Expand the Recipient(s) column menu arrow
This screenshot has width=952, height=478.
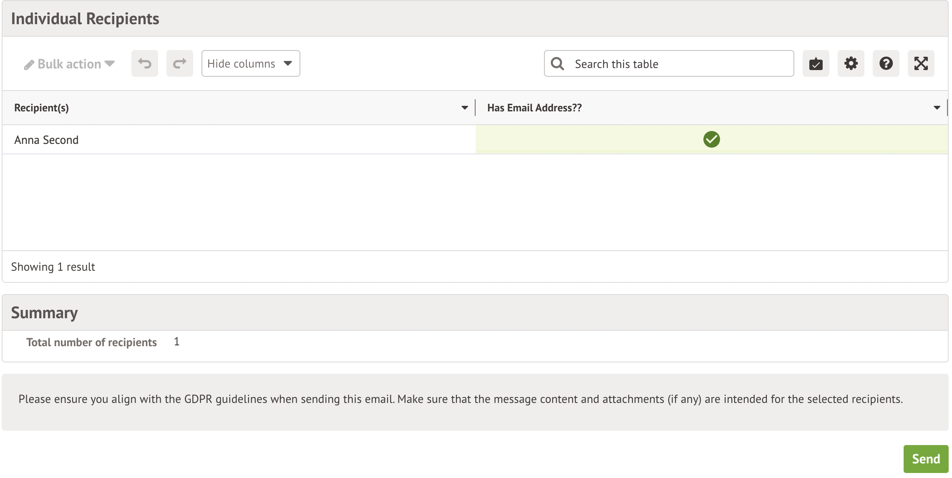[464, 108]
